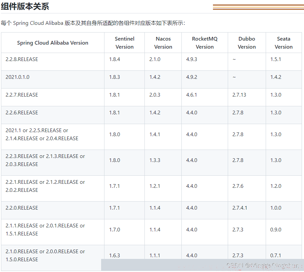Click Seata 1.4.2 in the 2021.0.1.0 row
Image resolution: width=304 pixels, height=272 pixels.
click(276, 77)
